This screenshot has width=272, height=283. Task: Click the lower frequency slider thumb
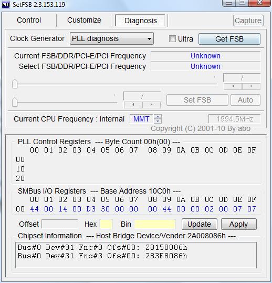tap(15, 102)
